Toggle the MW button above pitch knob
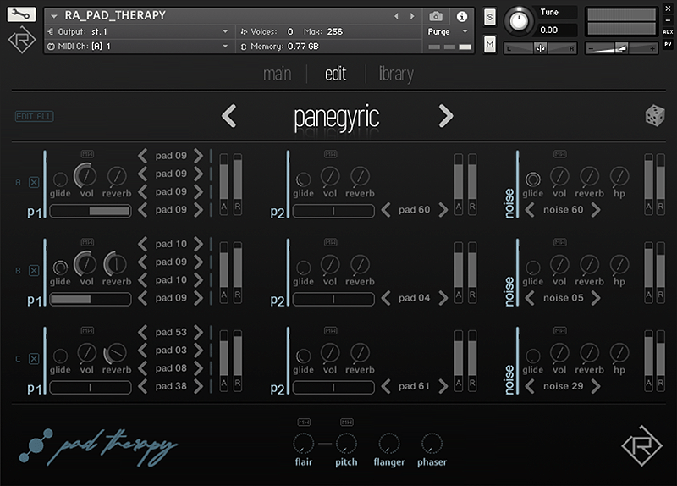677x486 pixels. (347, 422)
